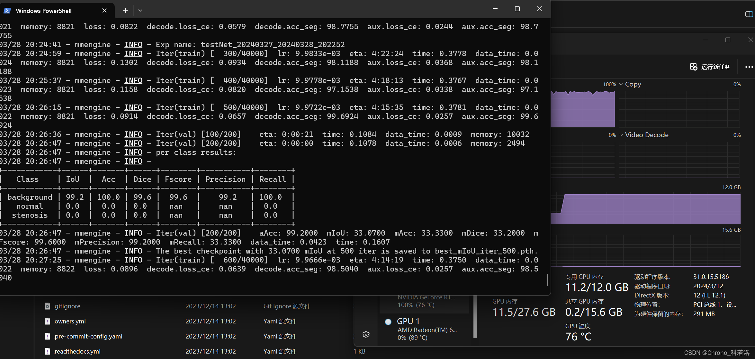Click the .owners.yml file icon
The image size is (755, 359).
[47, 321]
